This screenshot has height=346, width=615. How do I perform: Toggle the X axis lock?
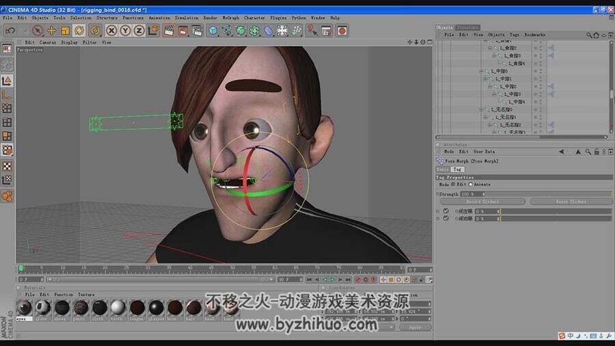(x=111, y=30)
